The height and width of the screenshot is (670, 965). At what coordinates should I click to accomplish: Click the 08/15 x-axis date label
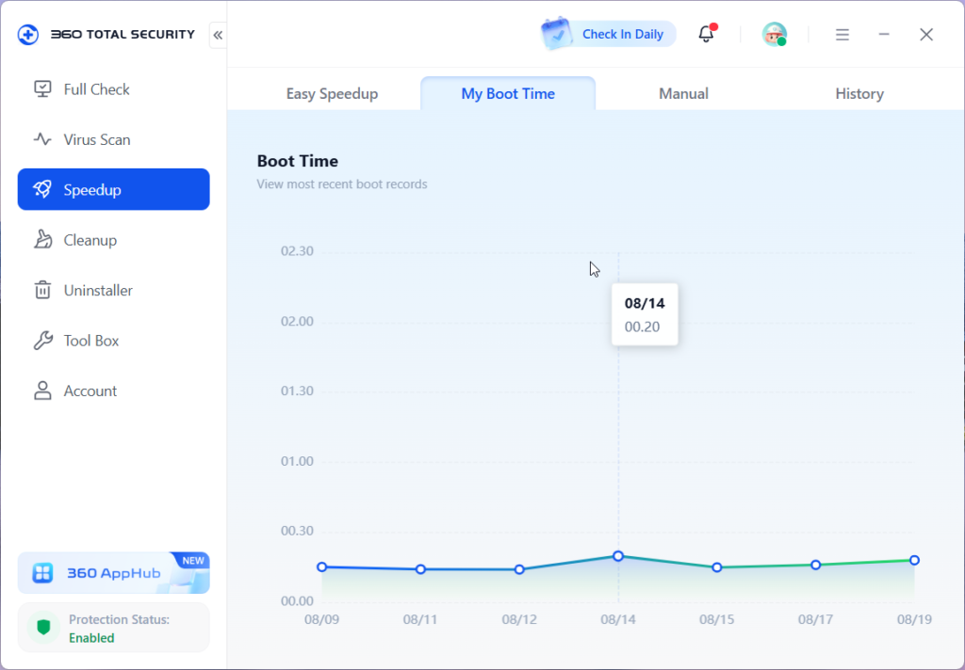[717, 619]
